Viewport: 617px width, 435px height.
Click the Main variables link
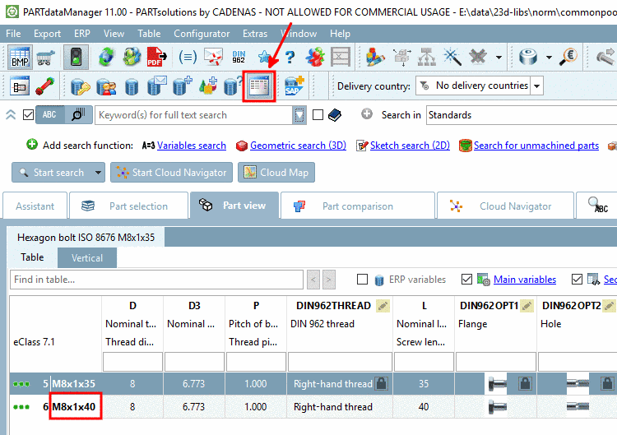click(x=525, y=280)
